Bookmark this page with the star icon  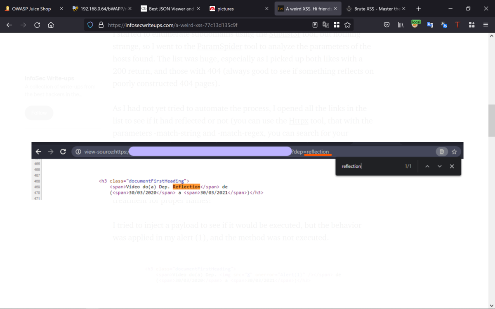click(x=348, y=25)
